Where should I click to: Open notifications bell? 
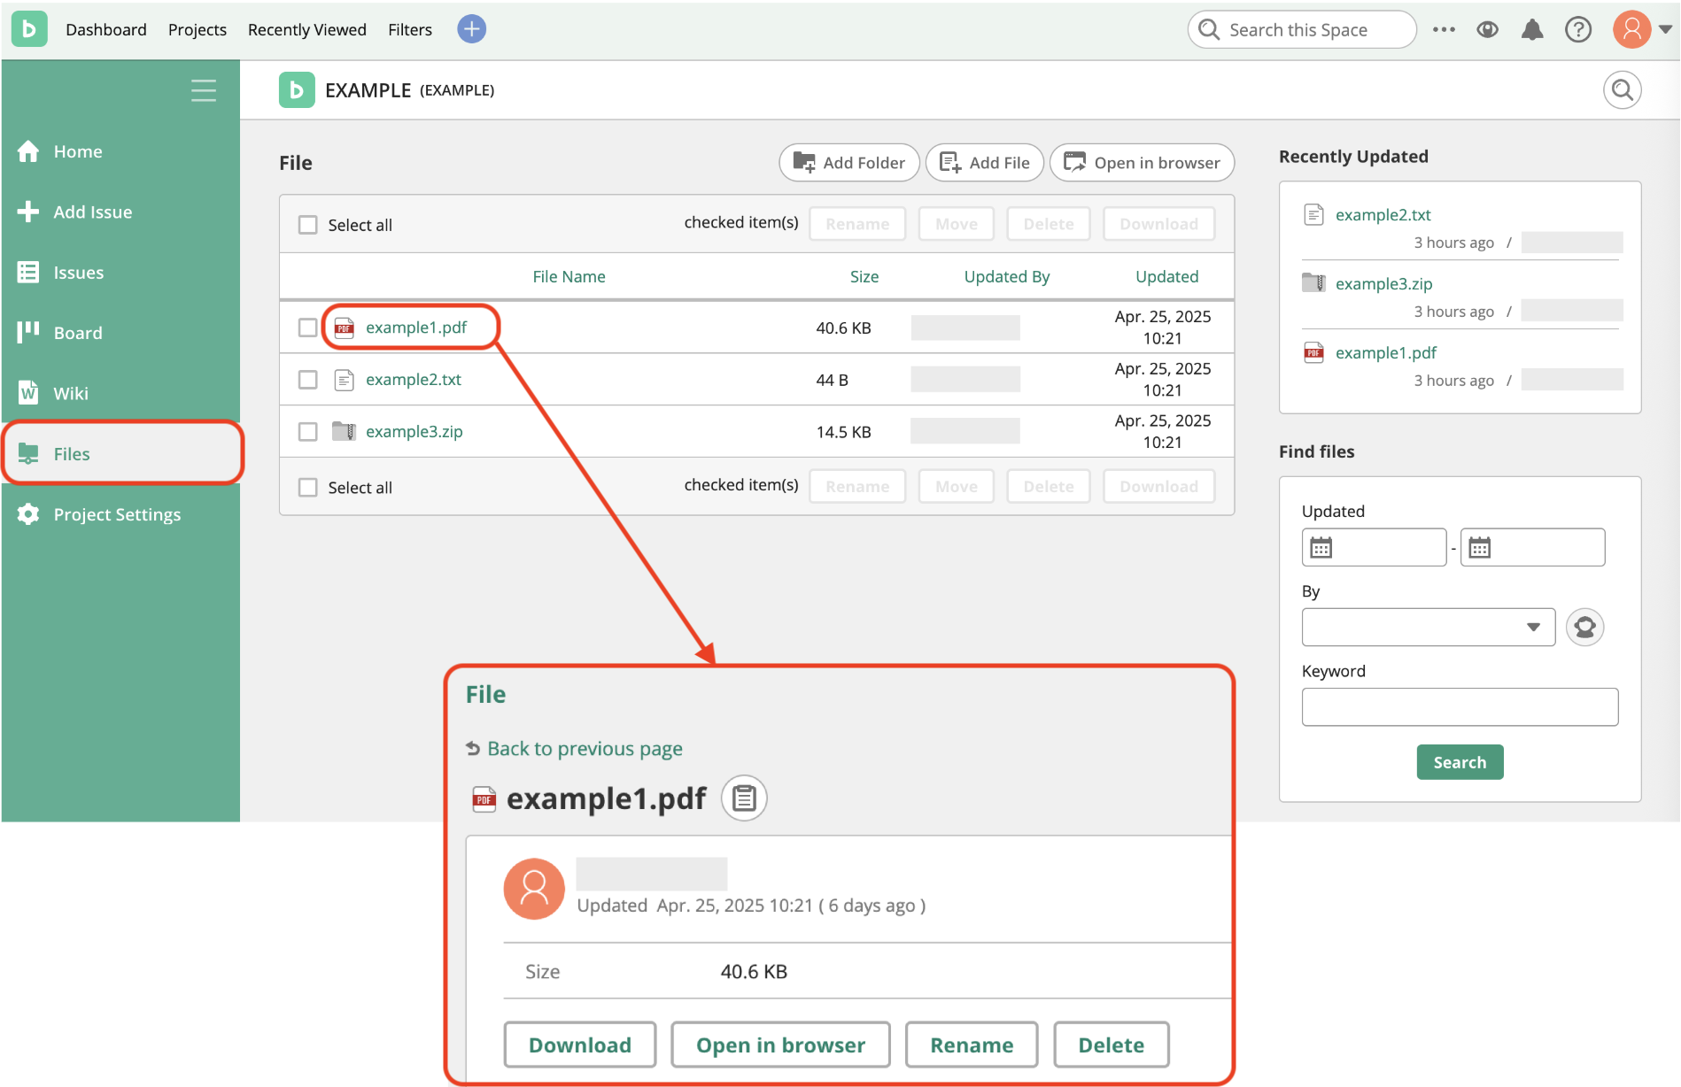[1532, 29]
